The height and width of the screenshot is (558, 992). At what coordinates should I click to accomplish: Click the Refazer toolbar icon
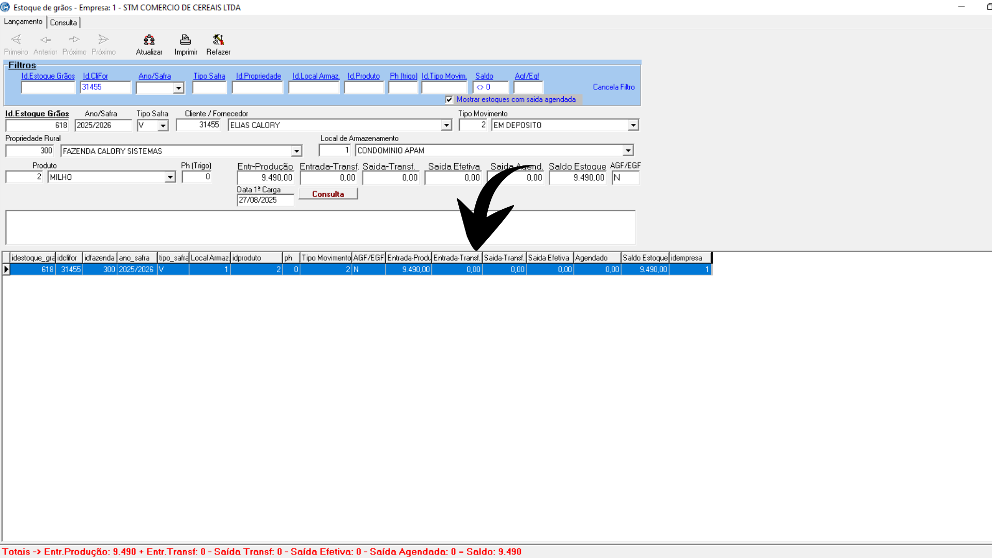pyautogui.click(x=218, y=40)
